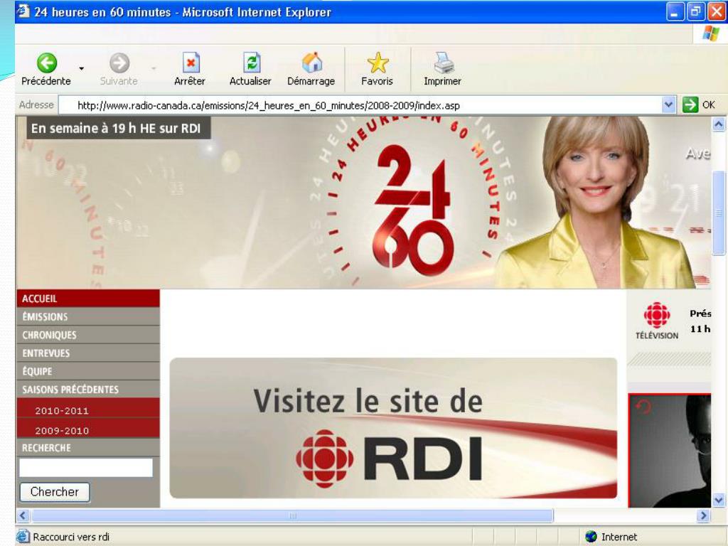Screen dimensions: 728x546
Task: Open the SAISONS PRÉCÉDENTES menu item
Action: 88,389
